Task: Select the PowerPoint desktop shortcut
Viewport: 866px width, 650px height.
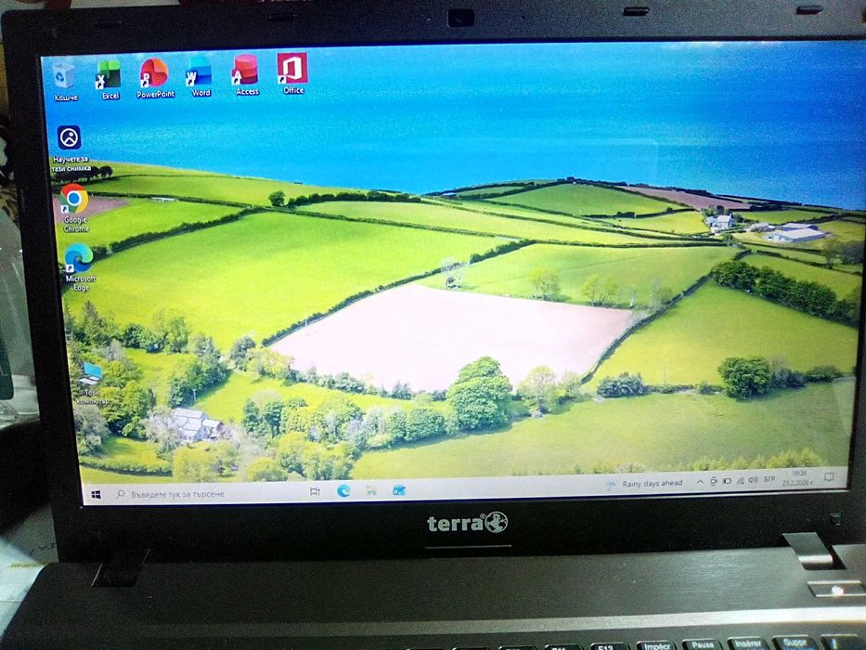Action: tap(155, 78)
